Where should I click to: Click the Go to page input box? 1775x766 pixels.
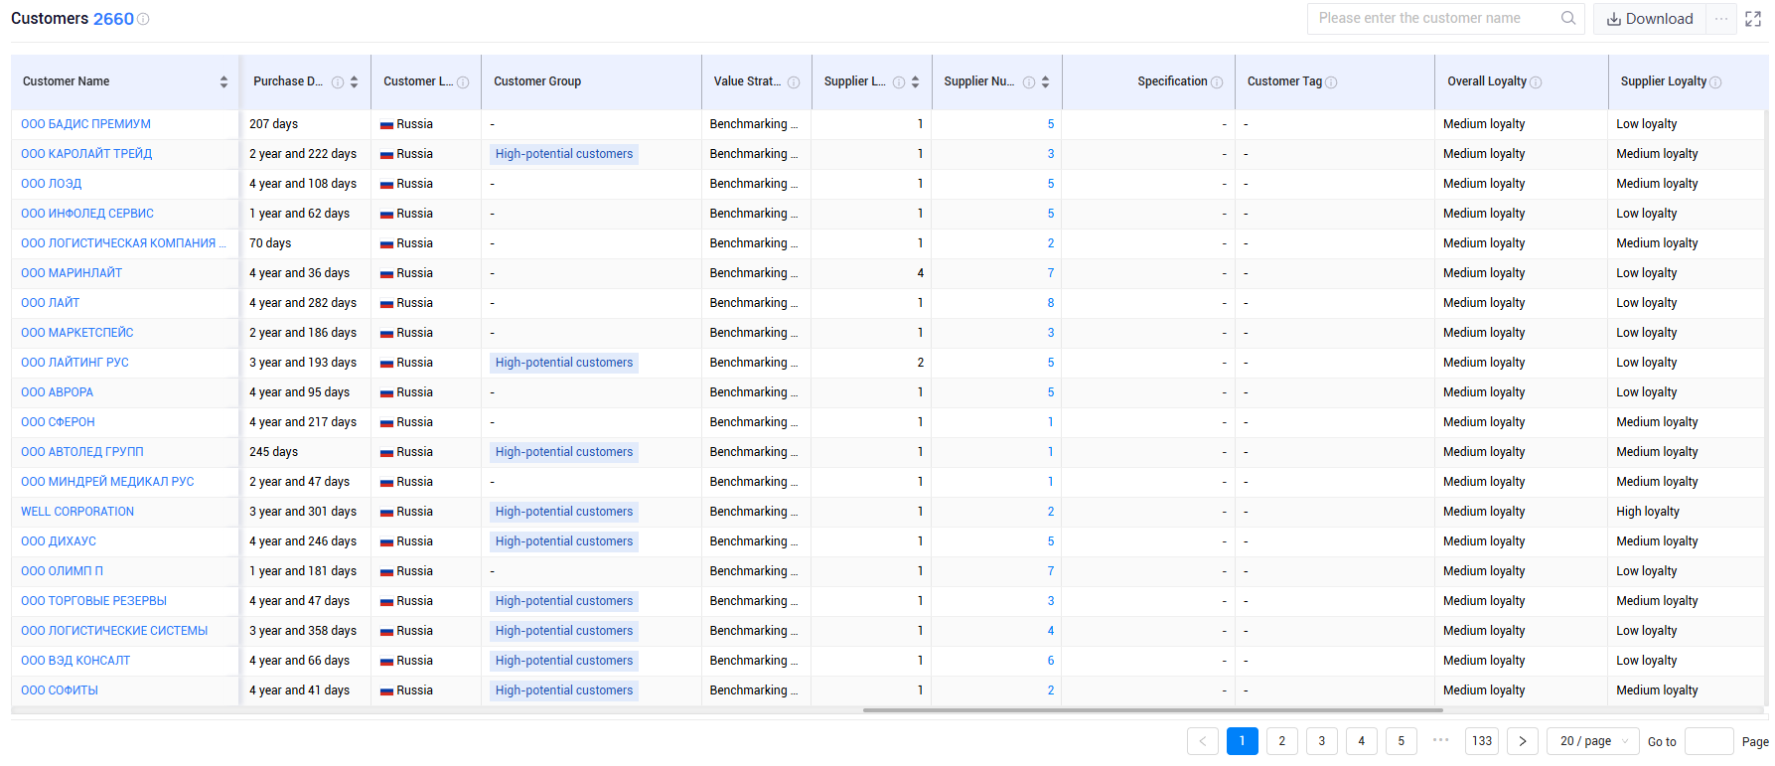click(x=1709, y=741)
